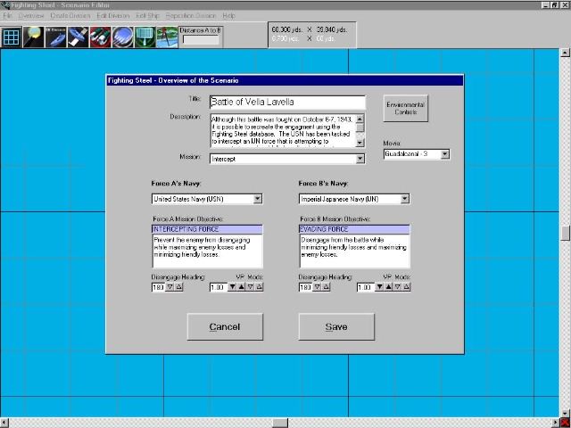Click the magnifying glass zoom icon
The width and height of the screenshot is (571, 428).
click(x=33, y=37)
